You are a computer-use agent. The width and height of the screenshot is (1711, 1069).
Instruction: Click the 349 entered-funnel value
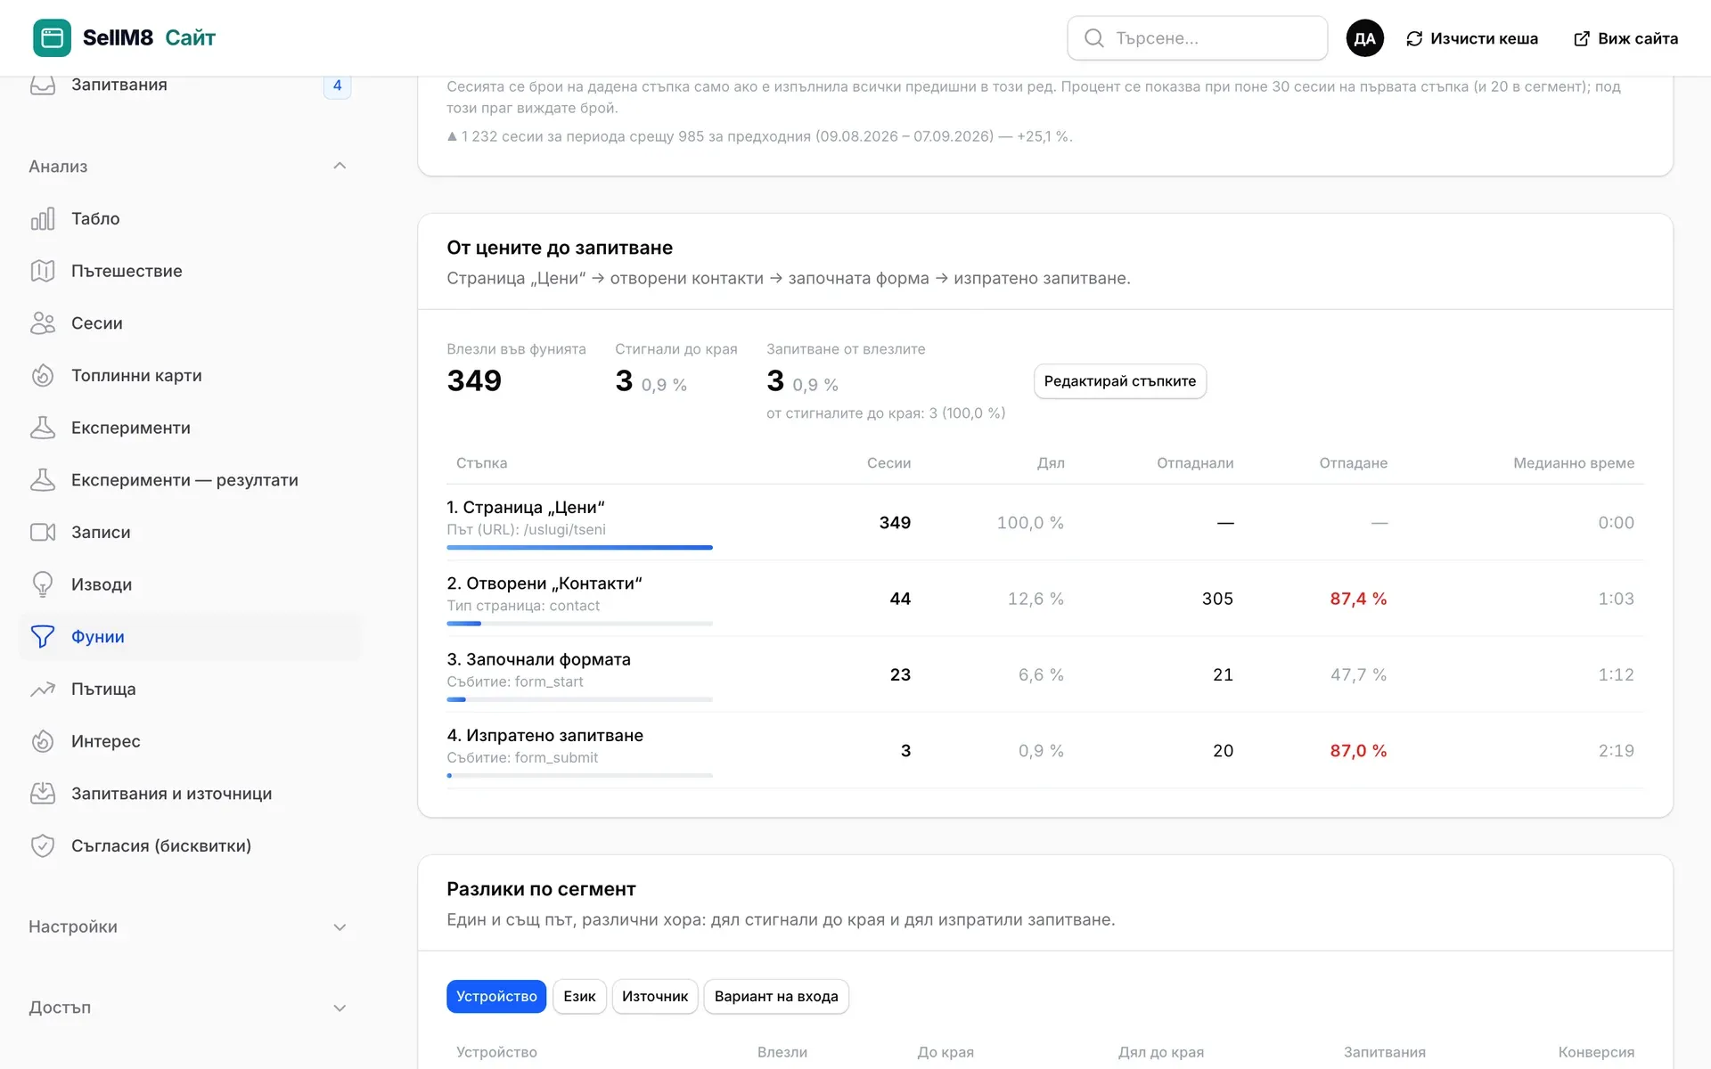(x=474, y=380)
